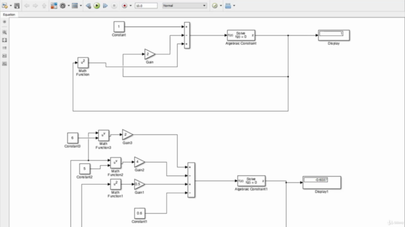The height and width of the screenshot is (227, 405).
Task: Select the Algebraic Constraint1 block
Action: (251, 181)
